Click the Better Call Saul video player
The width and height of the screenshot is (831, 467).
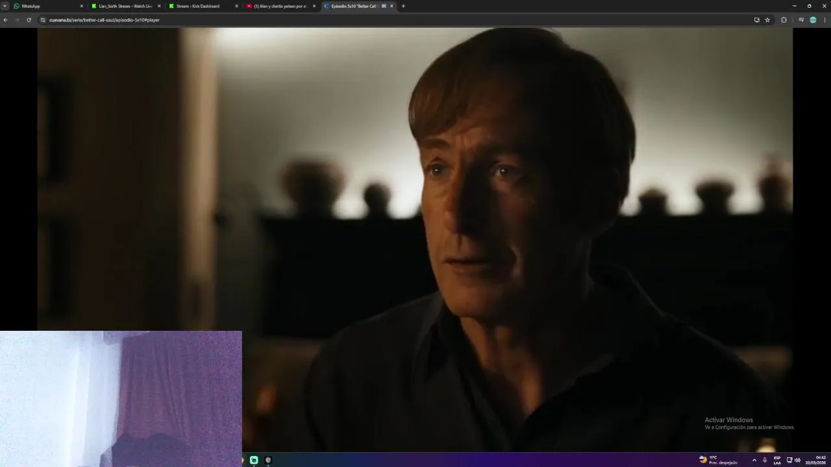(415, 240)
